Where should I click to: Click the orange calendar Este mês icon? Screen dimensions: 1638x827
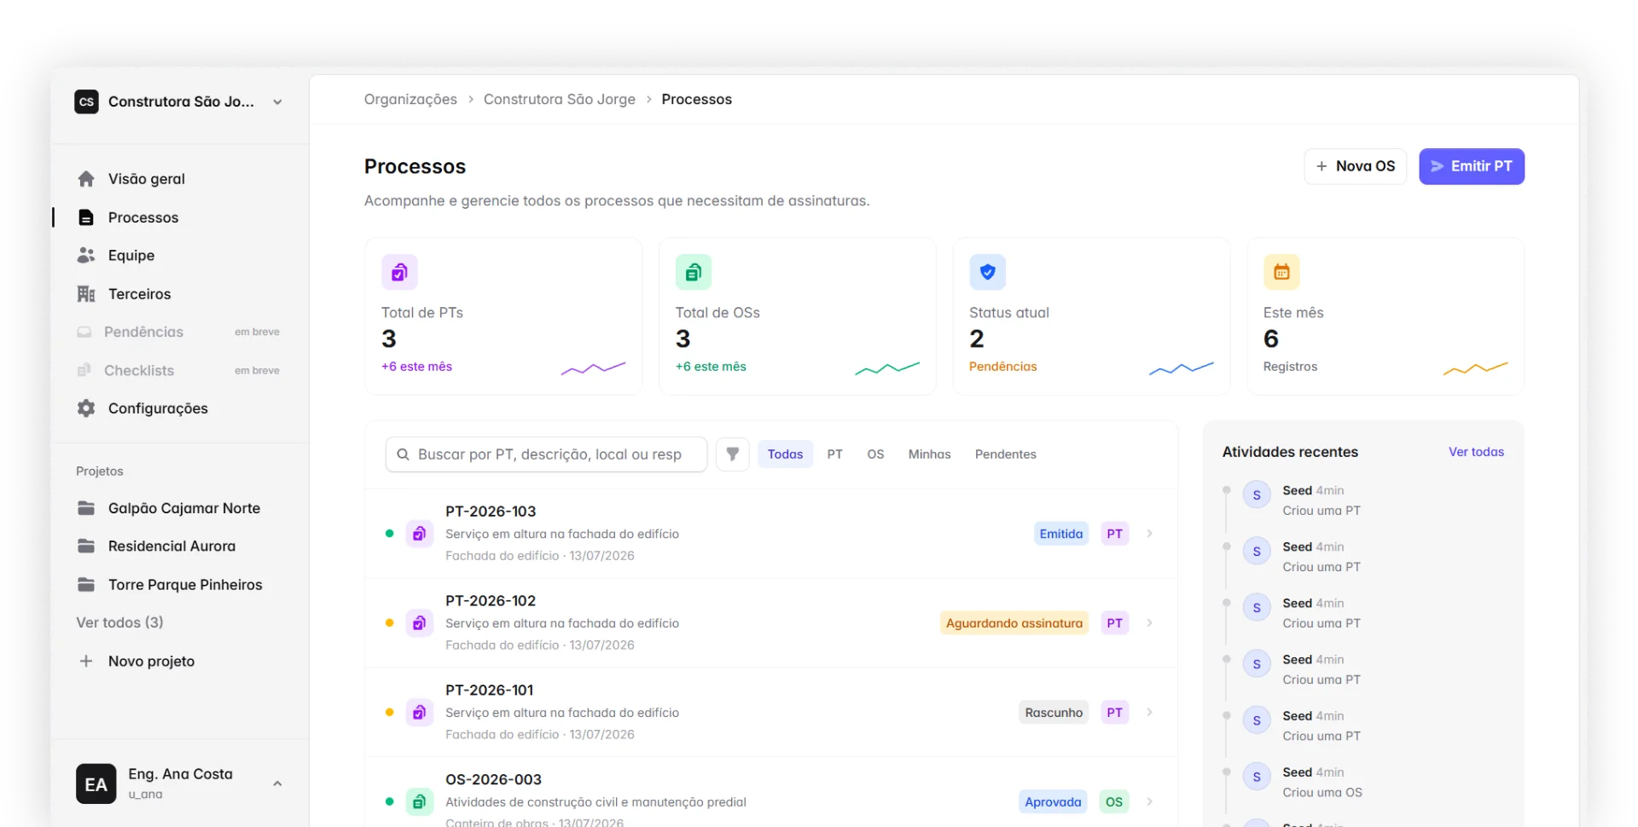pos(1281,272)
